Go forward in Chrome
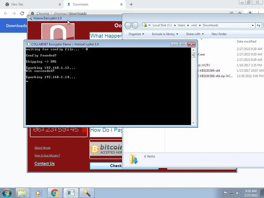 14,13
